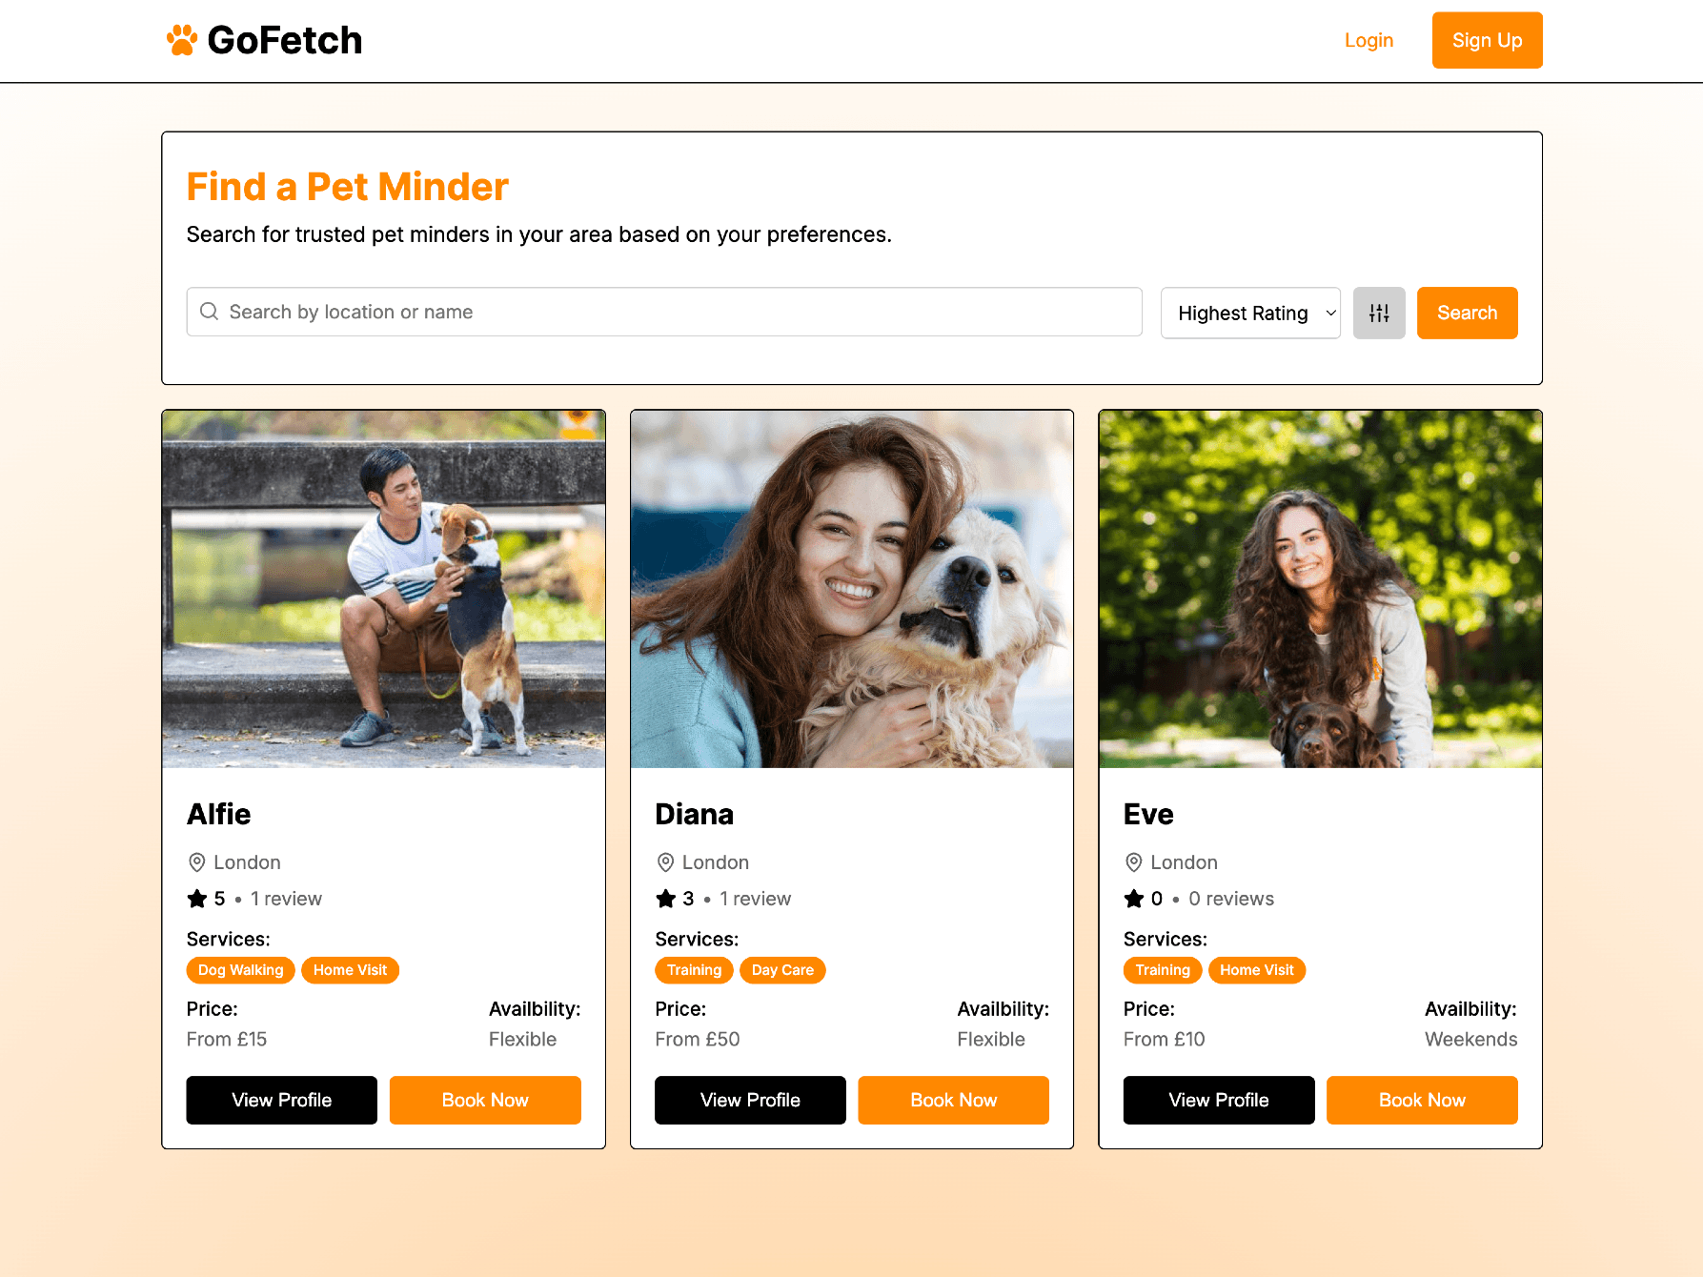View Profile for Diana
The width and height of the screenshot is (1703, 1277).
(750, 1100)
